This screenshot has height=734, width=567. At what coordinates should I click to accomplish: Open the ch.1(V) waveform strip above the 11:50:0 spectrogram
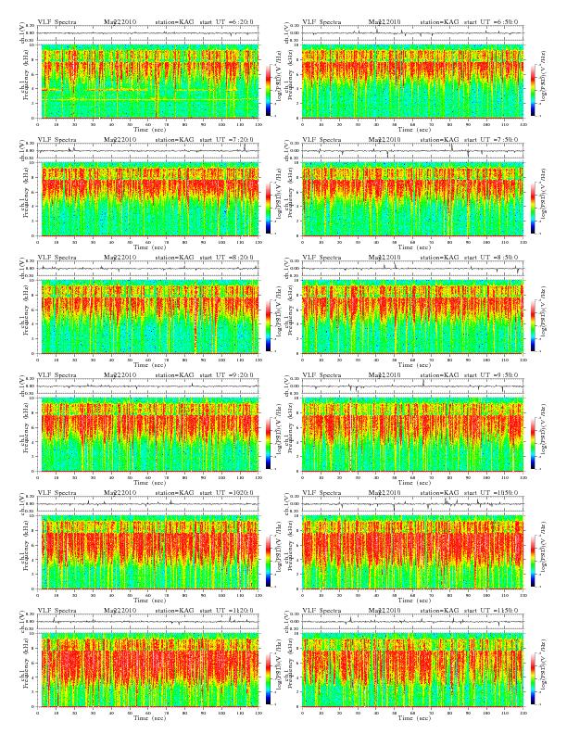point(413,622)
